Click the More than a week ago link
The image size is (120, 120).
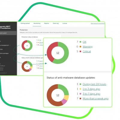coord(95,99)
